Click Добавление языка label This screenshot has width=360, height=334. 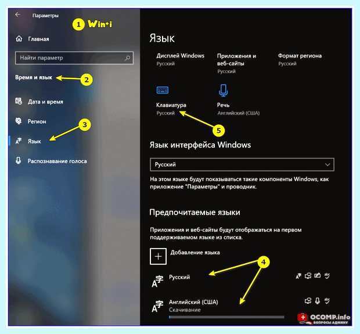coord(195,253)
